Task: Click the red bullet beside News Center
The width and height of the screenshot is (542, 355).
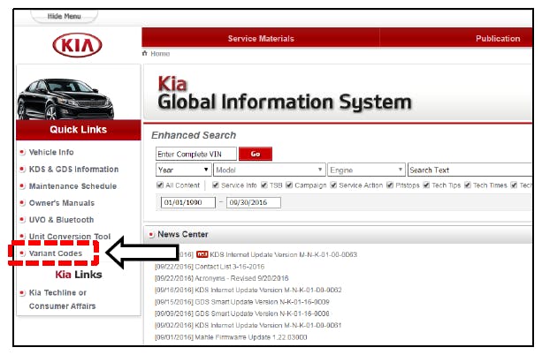Action: coord(151,234)
